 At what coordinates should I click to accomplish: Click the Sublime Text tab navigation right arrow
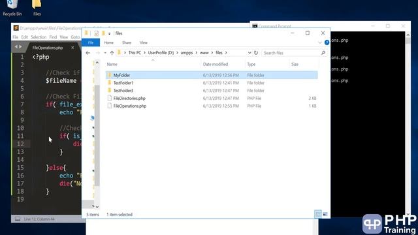(x=20, y=47)
